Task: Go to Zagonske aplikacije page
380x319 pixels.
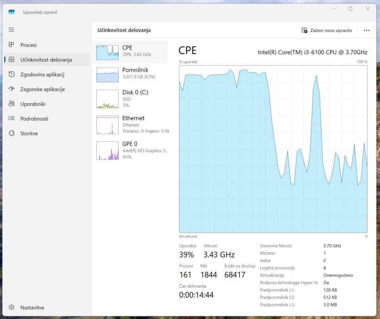Action: (x=47, y=89)
